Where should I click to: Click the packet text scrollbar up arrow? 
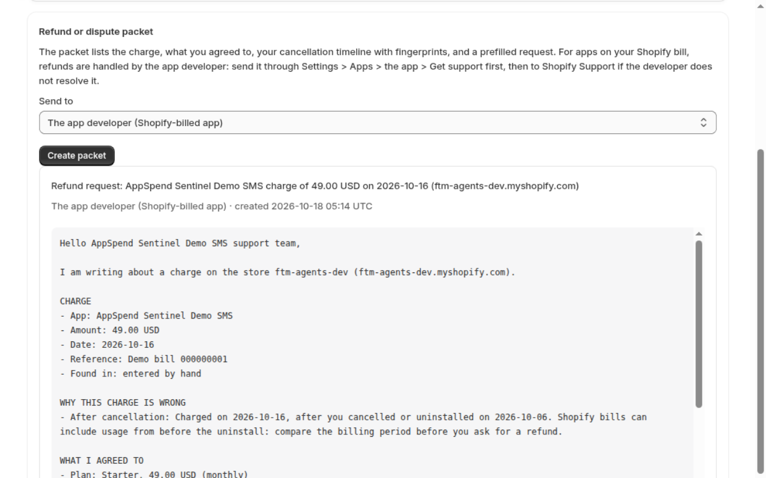tap(698, 234)
